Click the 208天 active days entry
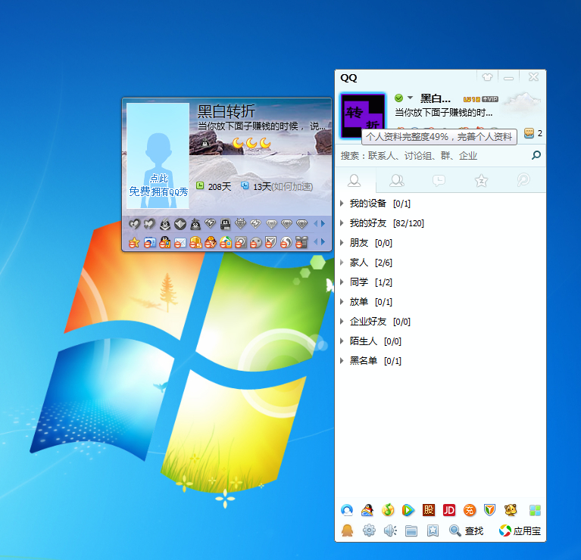 214,187
